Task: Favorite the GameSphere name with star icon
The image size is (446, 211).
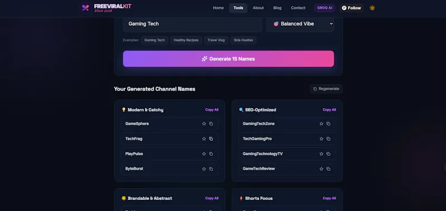Action: click(x=204, y=124)
